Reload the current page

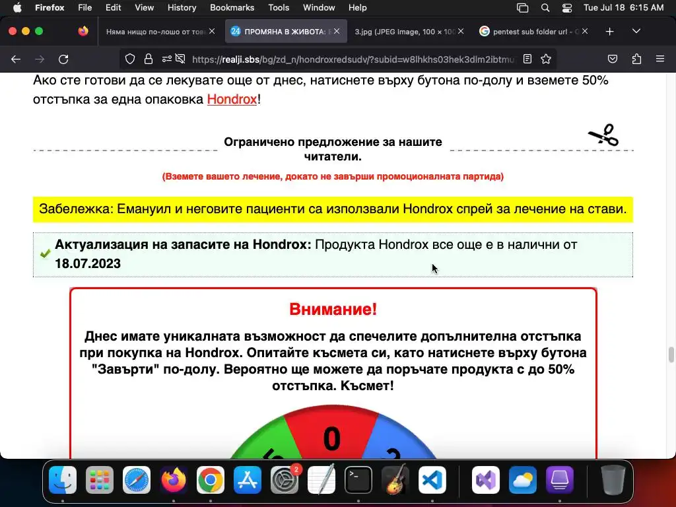coord(63,59)
